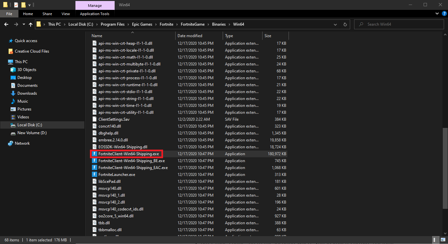Image resolution: width=448 pixels, height=244 pixels.
Task: Open the address bar history dropdown
Action: tap(335, 24)
